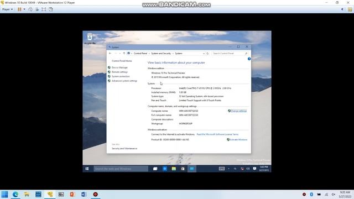
Task: Open Action Center in guest taskbar
Action: click(x=254, y=169)
